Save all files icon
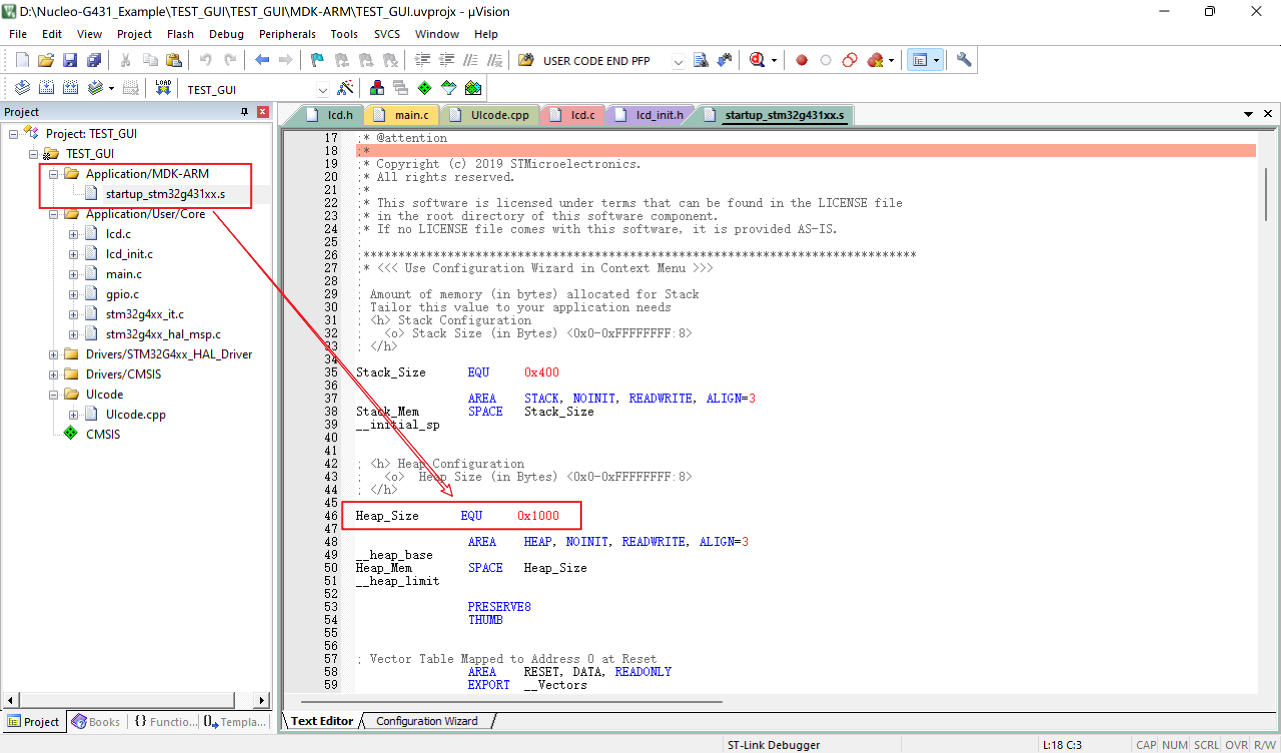Image resolution: width=1281 pixels, height=753 pixels. click(95, 61)
